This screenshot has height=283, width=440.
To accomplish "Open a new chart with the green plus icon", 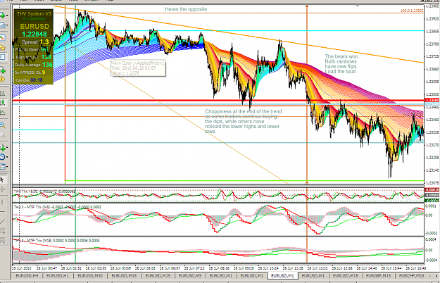I will 3,15.
